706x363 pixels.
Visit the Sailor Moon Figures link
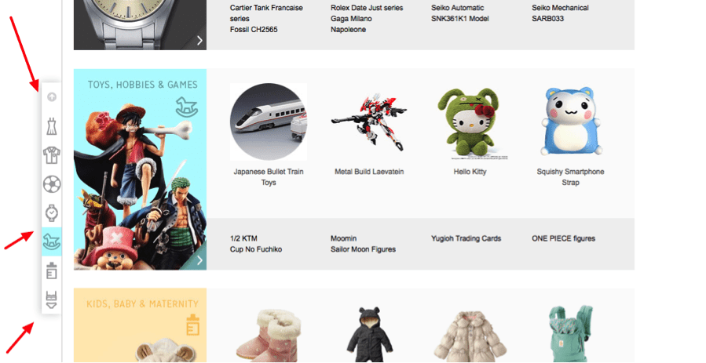coord(363,249)
